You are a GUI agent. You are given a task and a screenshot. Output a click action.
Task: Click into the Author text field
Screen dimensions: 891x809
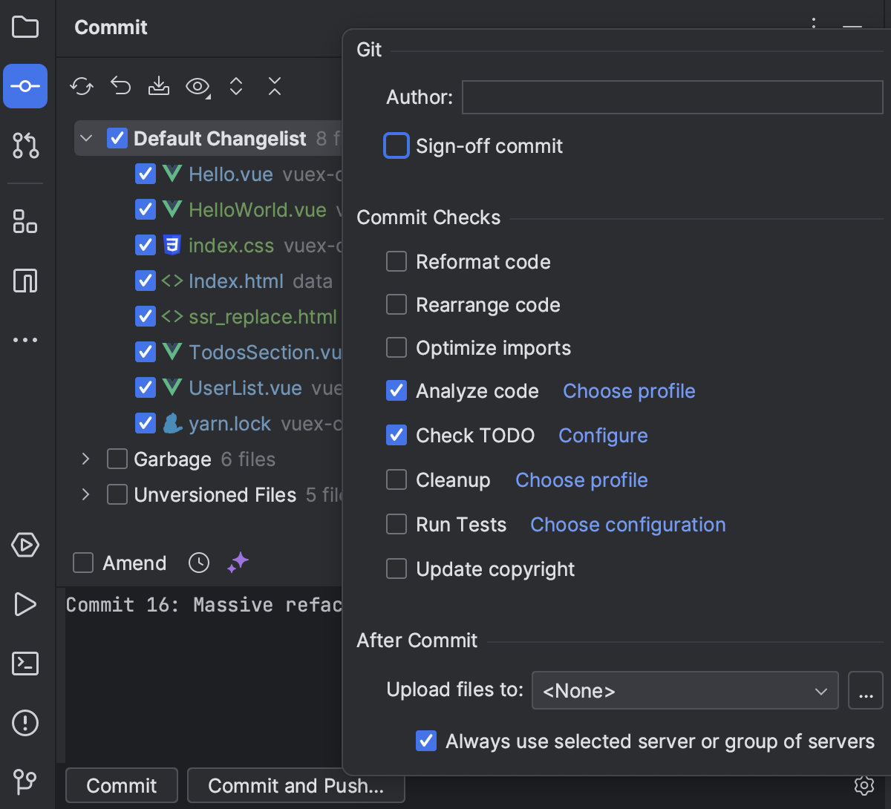point(672,97)
